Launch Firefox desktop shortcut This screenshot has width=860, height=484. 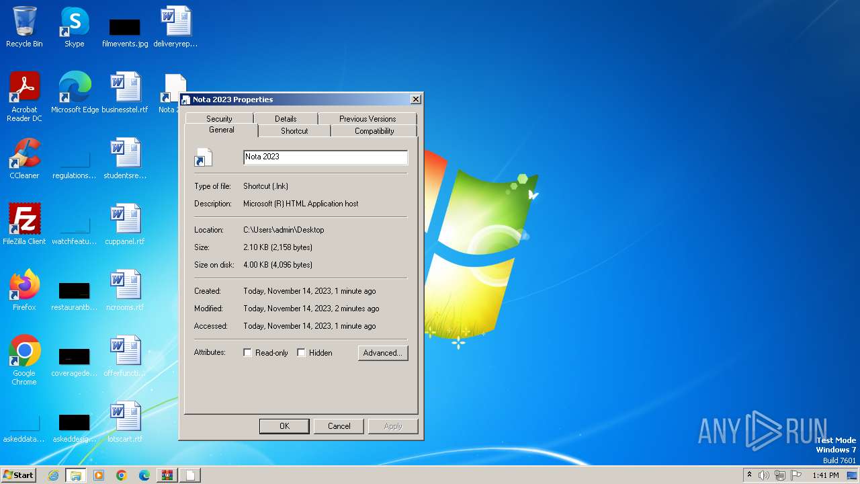(x=24, y=290)
